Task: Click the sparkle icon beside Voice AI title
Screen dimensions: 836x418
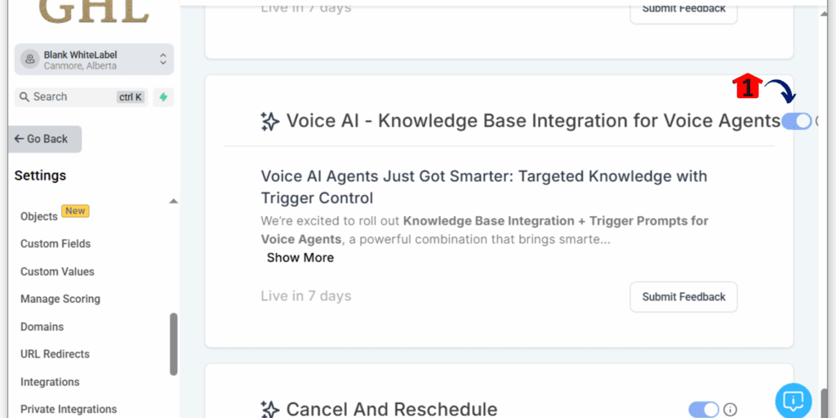Action: [269, 122]
